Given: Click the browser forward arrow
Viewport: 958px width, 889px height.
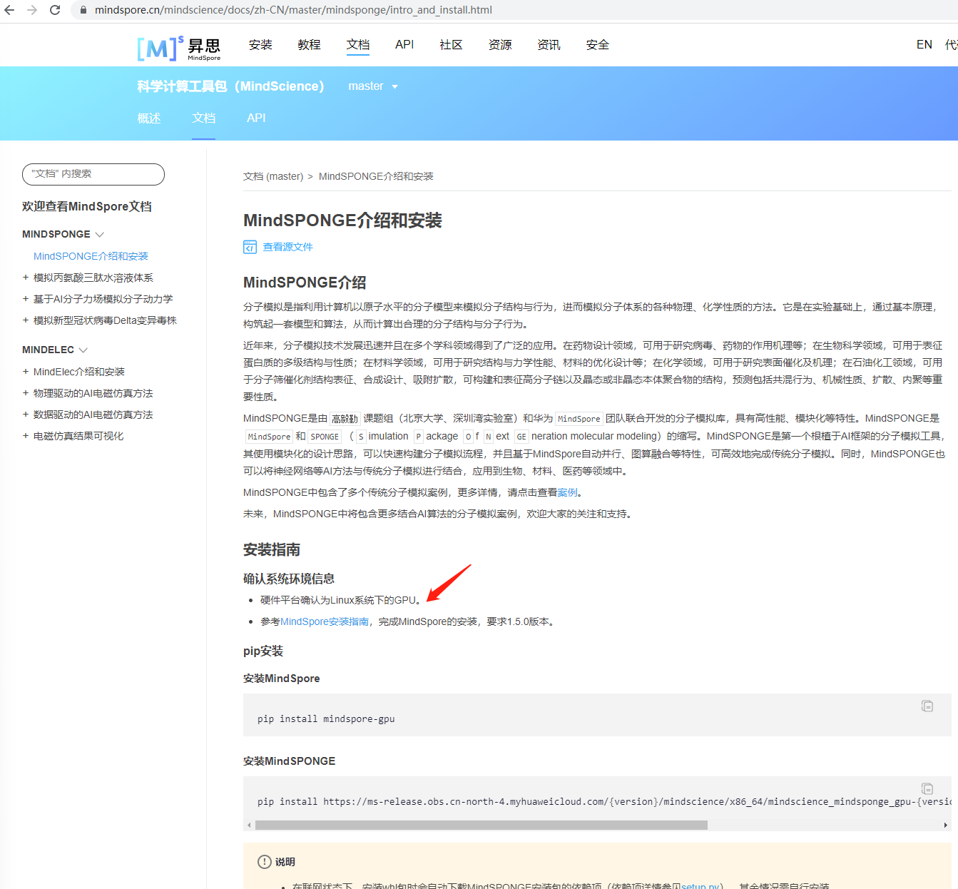Looking at the screenshot, I should pyautogui.click(x=32, y=10).
